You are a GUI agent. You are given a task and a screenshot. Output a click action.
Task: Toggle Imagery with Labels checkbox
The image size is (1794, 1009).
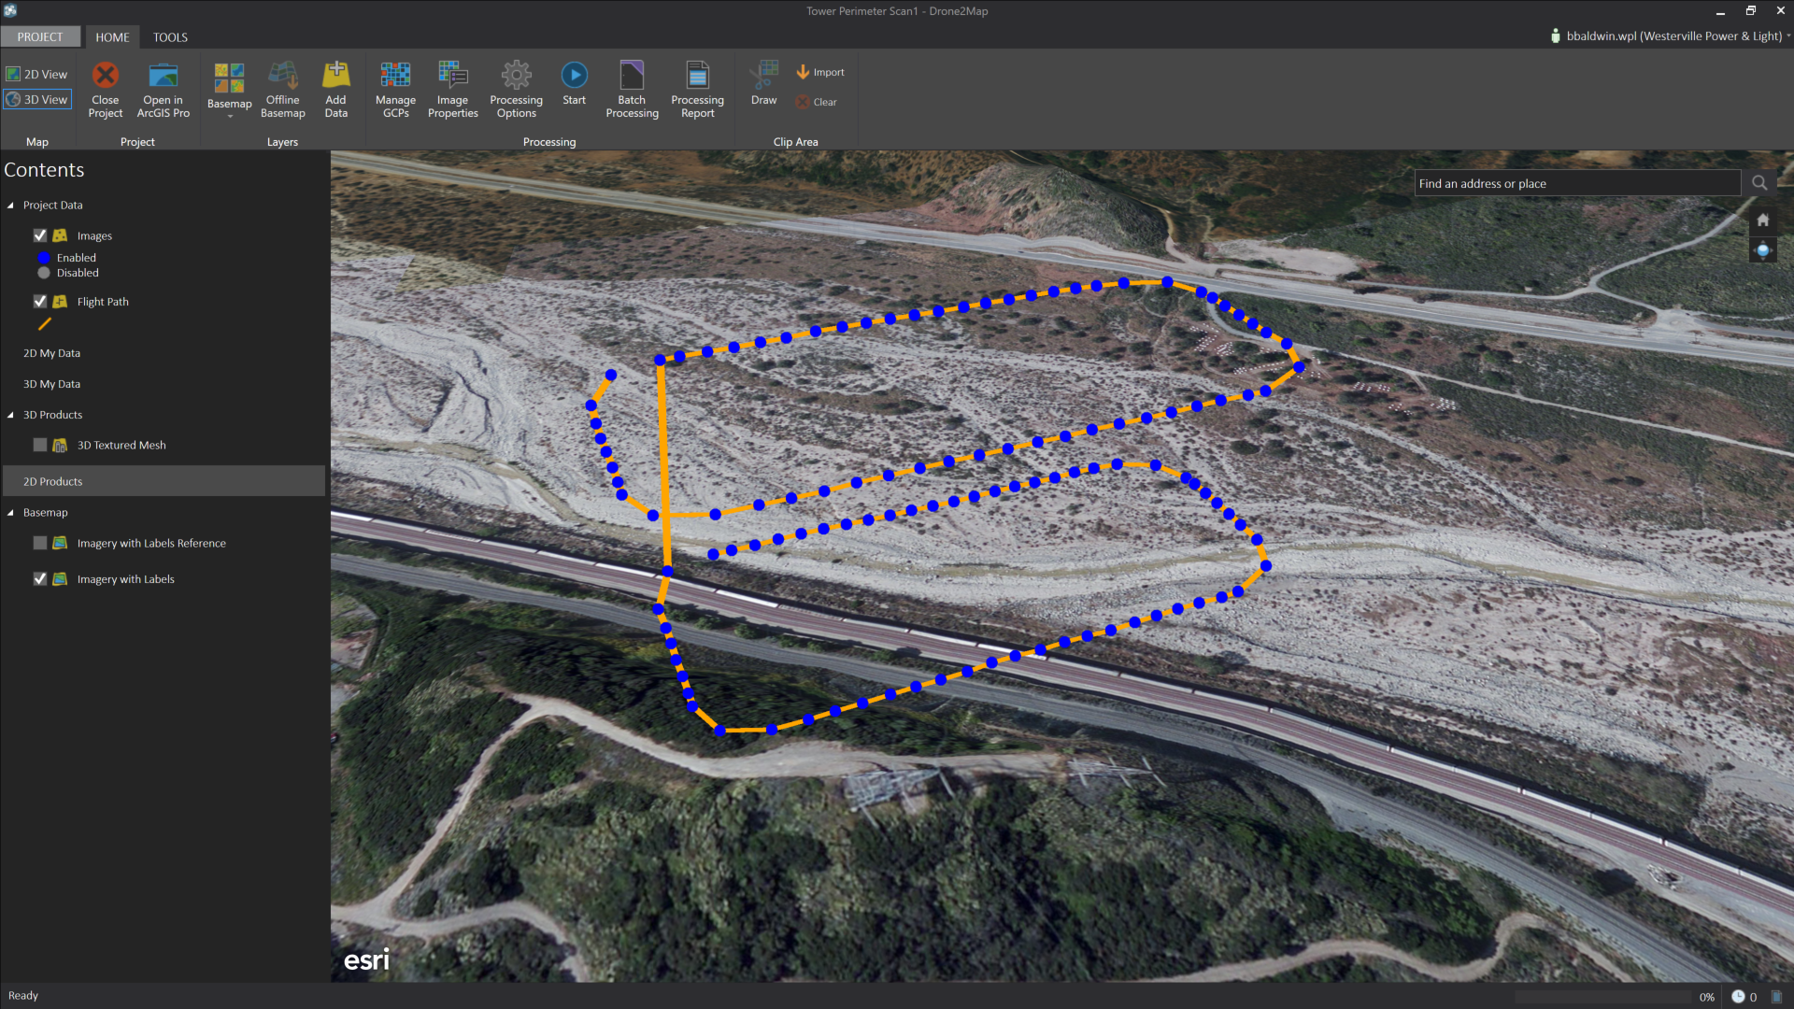click(40, 578)
